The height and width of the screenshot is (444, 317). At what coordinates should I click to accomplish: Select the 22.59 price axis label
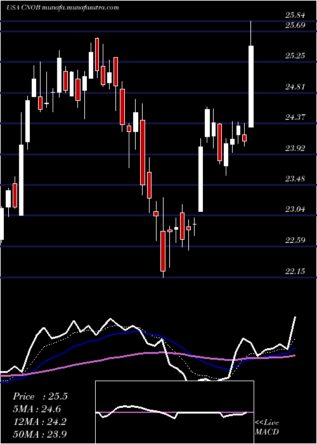tap(295, 240)
